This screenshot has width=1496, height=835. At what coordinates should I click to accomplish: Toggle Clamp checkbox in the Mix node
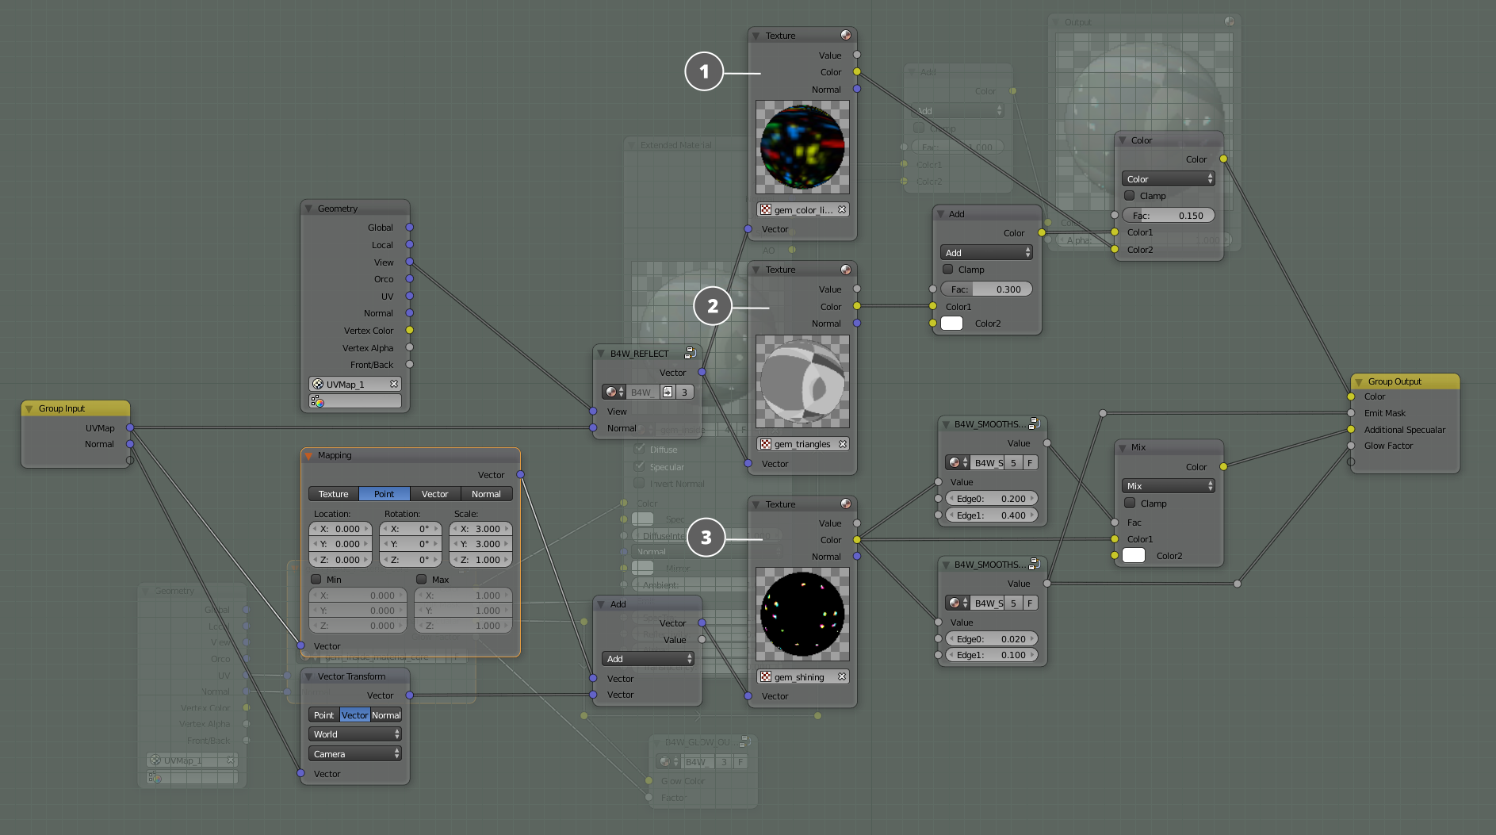point(1130,504)
